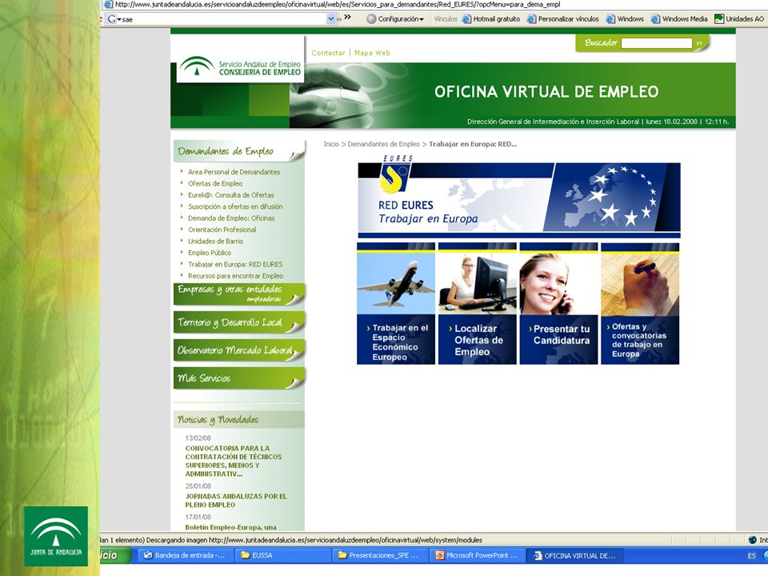Expand Observatorio Mercado Laboral menu
The height and width of the screenshot is (576, 768).
(x=239, y=350)
